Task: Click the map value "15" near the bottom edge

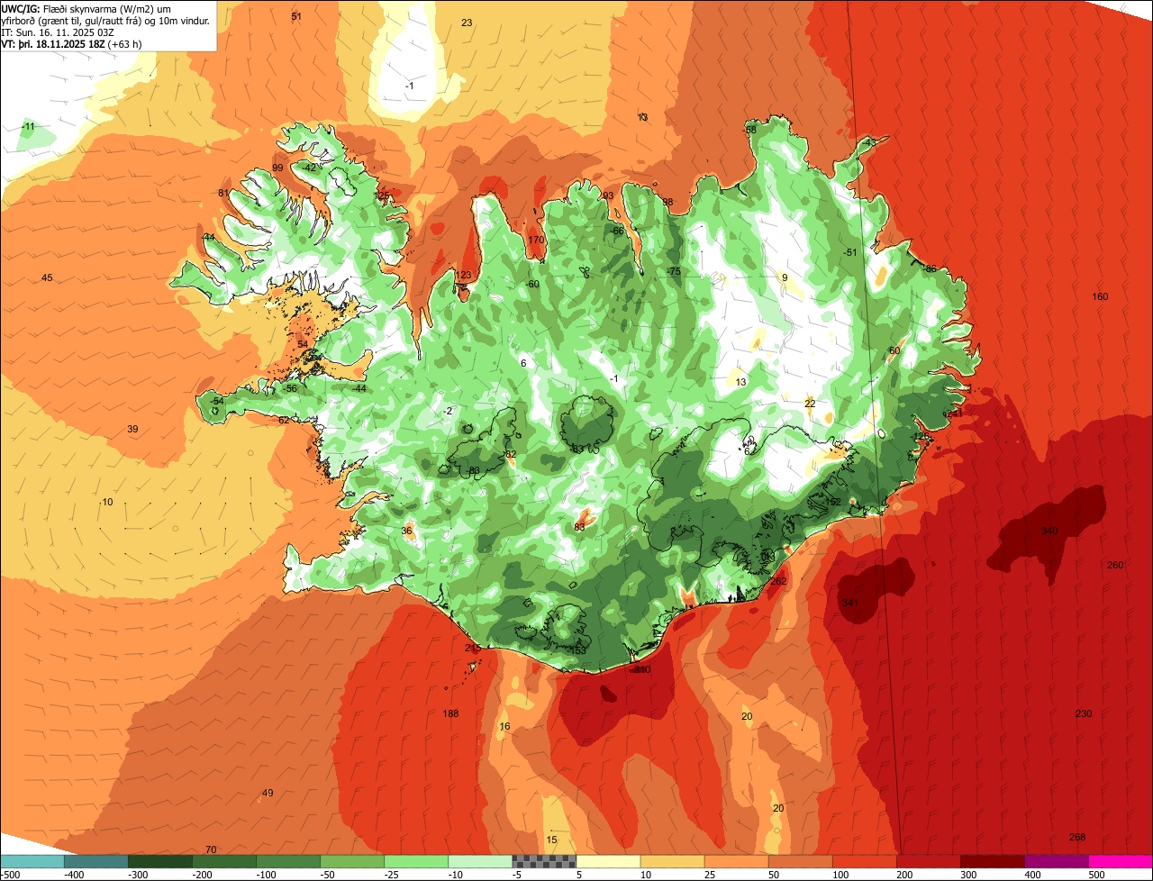Action: pos(552,840)
